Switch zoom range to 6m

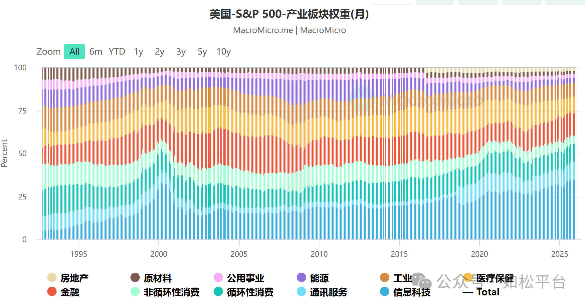96,52
